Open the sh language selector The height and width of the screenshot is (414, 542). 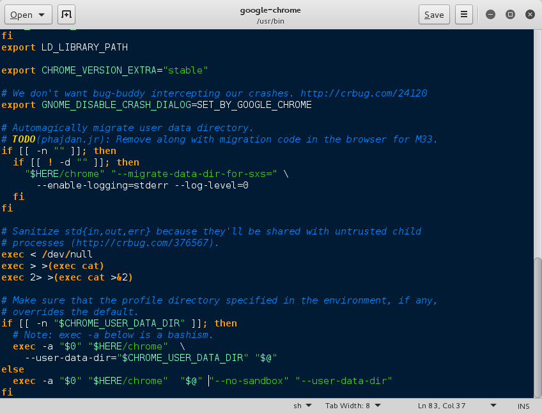tap(302, 406)
